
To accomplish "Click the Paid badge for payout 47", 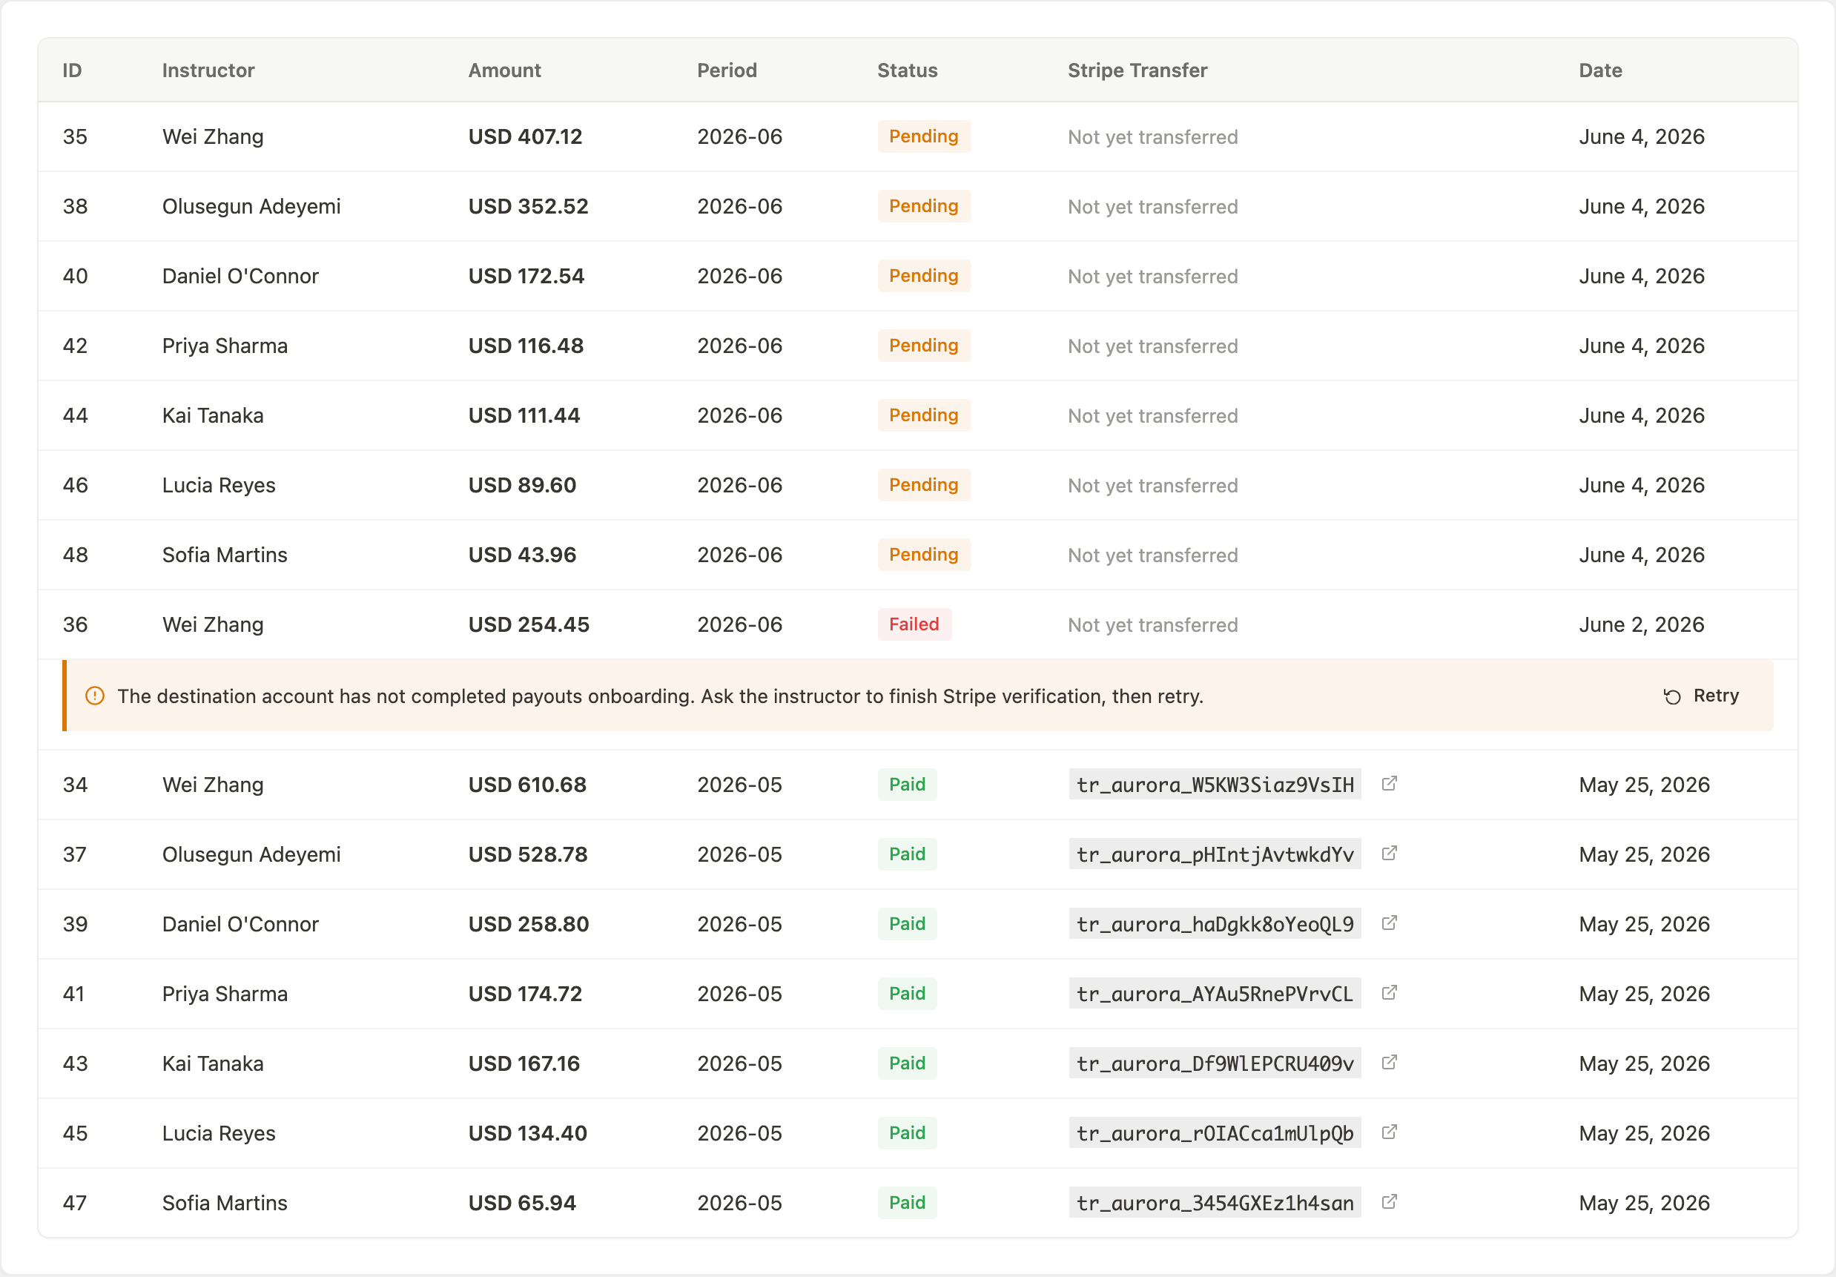I will [x=907, y=1201].
